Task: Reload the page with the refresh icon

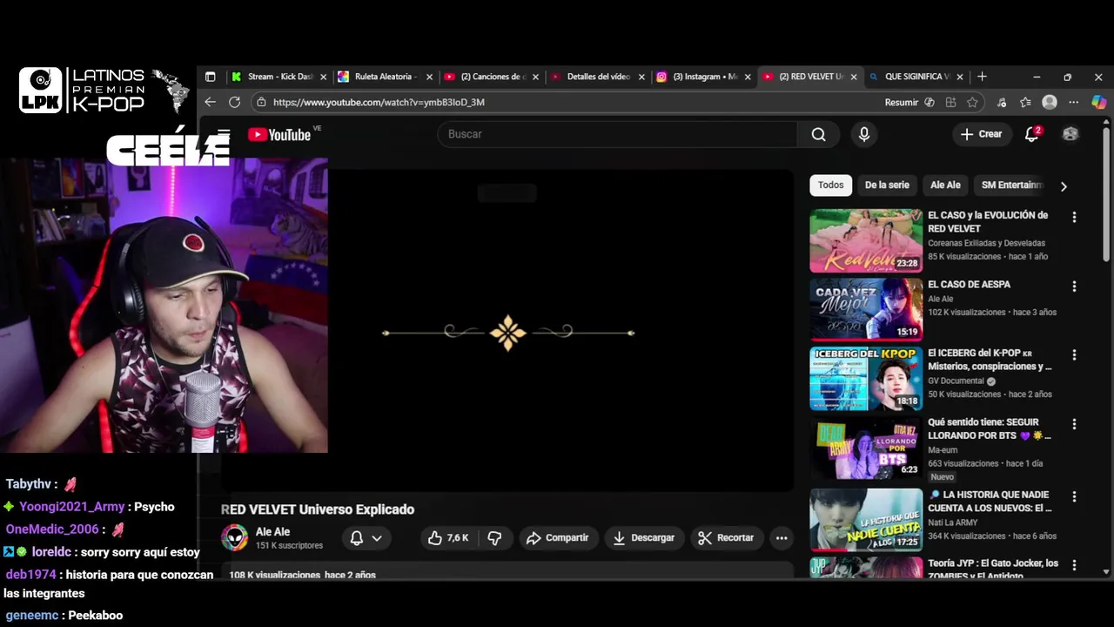Action: coord(234,102)
